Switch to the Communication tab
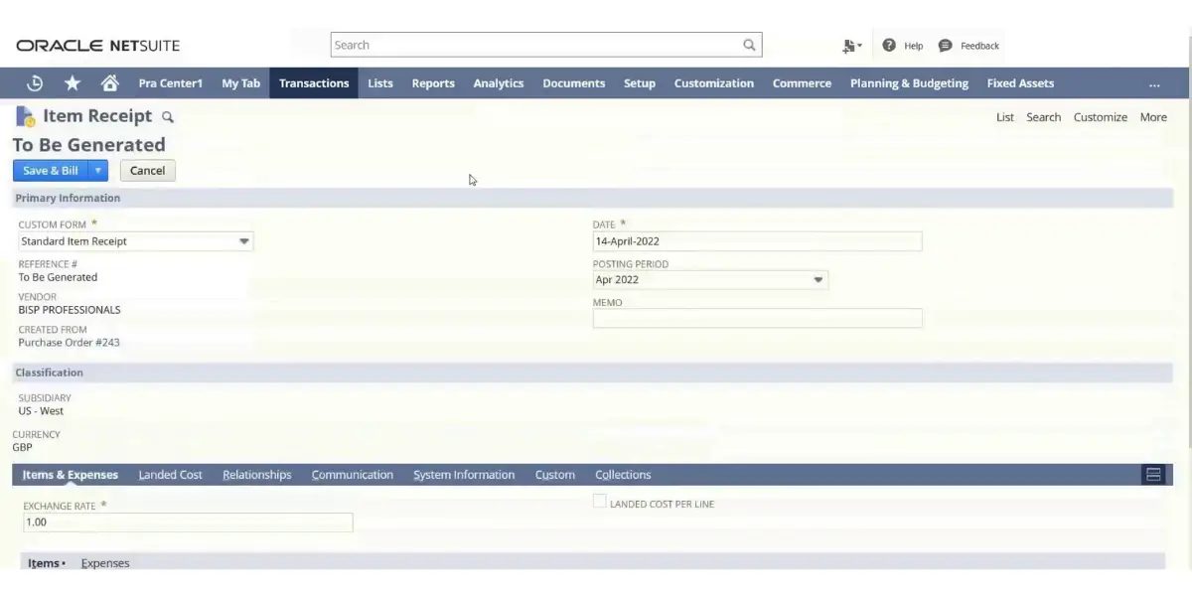 pos(353,475)
